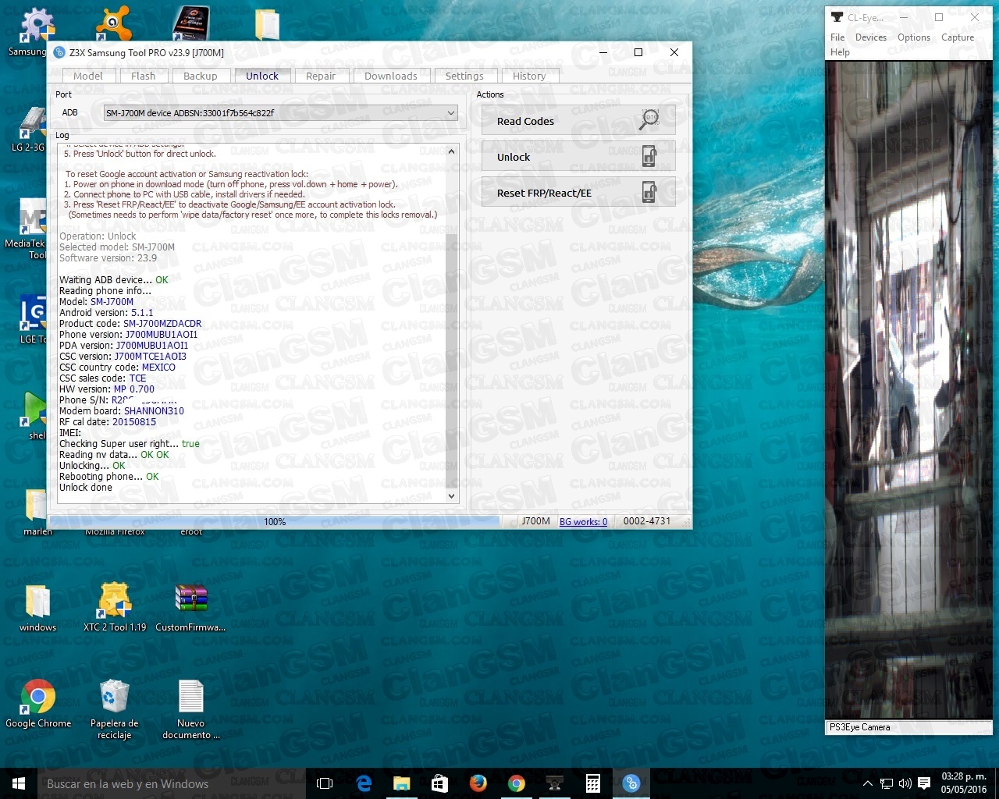This screenshot has width=999, height=799.
Task: Open Task View in the taskbar
Action: point(325,783)
